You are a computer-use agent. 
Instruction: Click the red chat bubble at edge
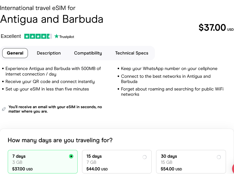(x=232, y=168)
